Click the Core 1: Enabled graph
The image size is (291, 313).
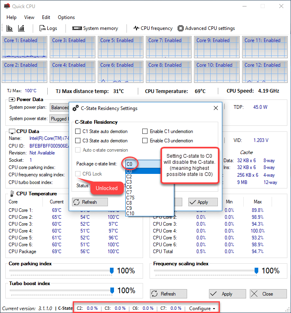pyautogui.click(x=25, y=47)
